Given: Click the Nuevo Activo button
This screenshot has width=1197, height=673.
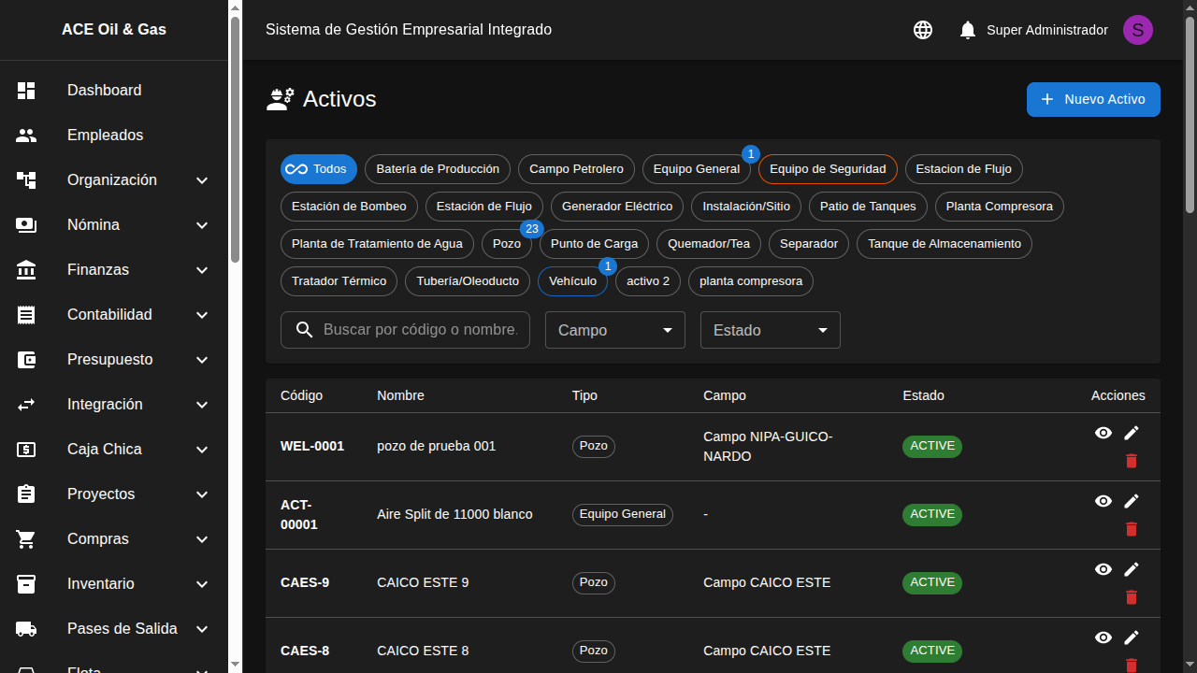Looking at the screenshot, I should 1092,100.
